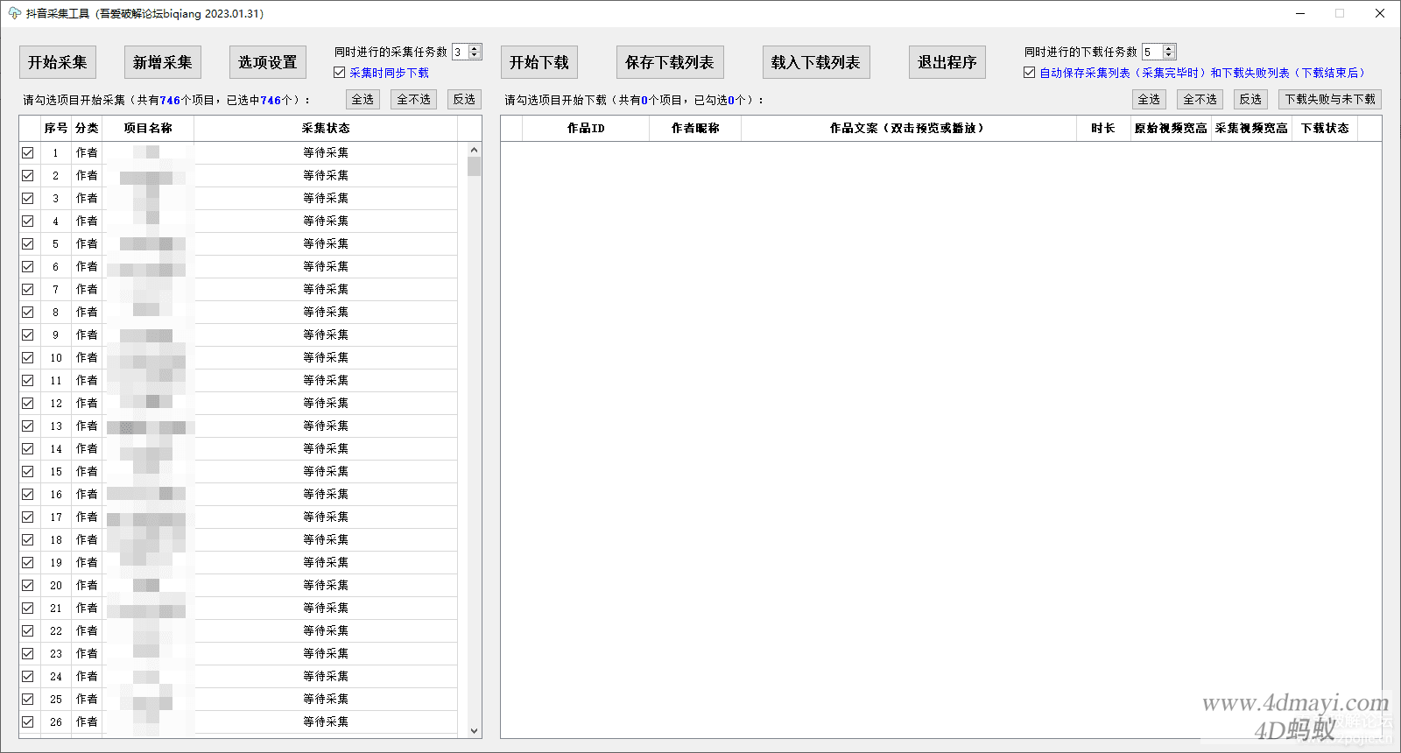Click 全不选 above the collection list
The height and width of the screenshot is (753, 1401).
[x=414, y=99]
